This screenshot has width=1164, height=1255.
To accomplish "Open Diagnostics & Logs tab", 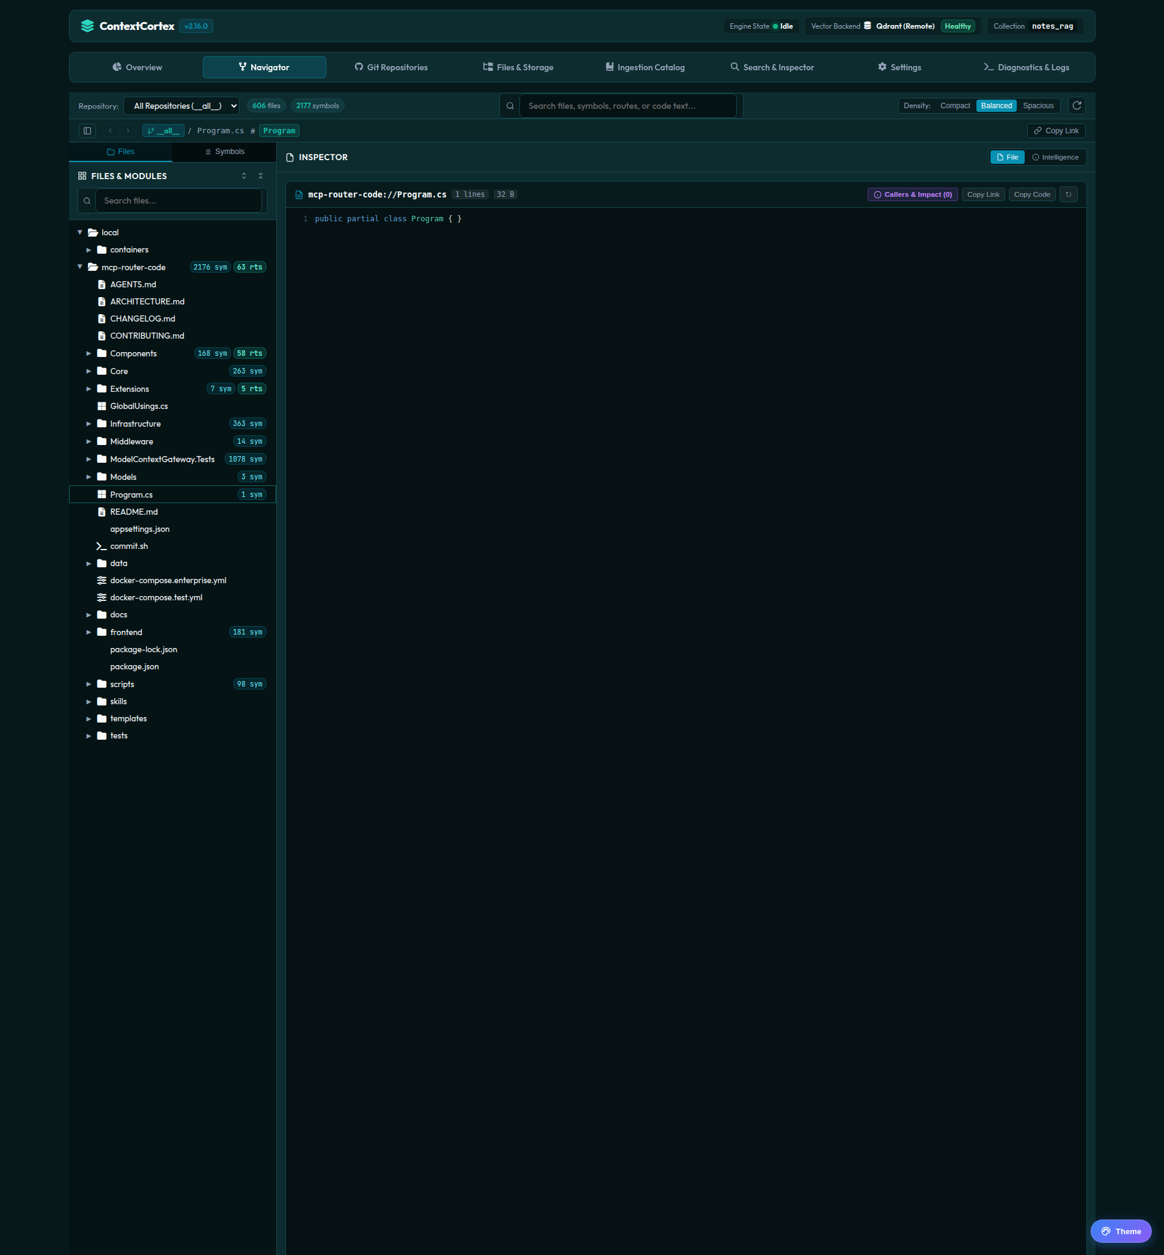I will (x=1026, y=67).
